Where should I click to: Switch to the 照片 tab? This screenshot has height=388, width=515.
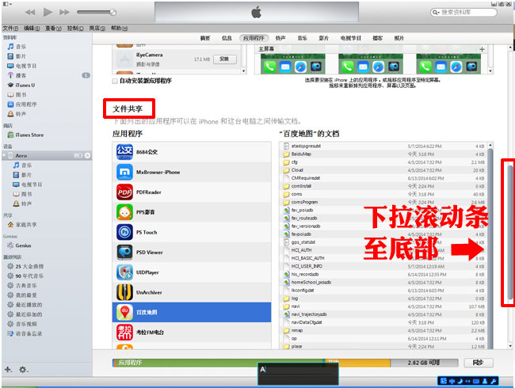399,38
